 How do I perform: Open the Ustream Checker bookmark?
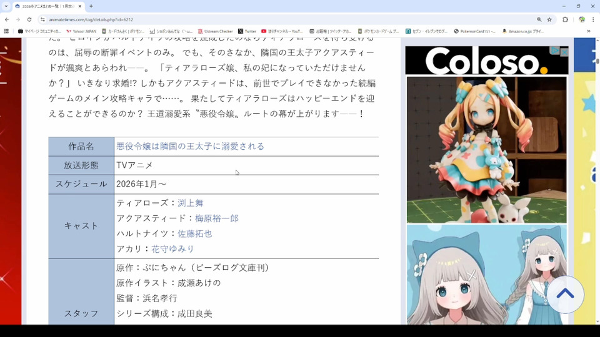click(x=216, y=31)
